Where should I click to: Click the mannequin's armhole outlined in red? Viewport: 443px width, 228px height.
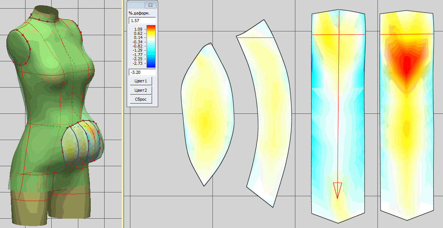click(19, 47)
